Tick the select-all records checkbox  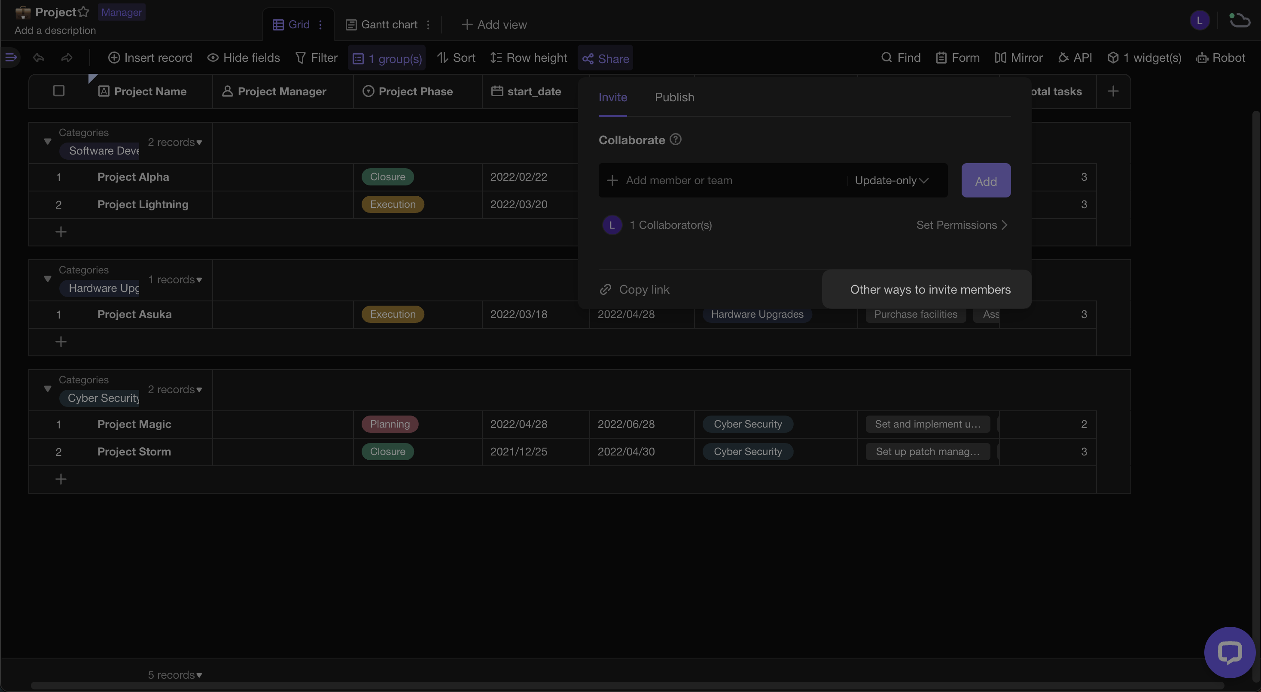point(59,91)
